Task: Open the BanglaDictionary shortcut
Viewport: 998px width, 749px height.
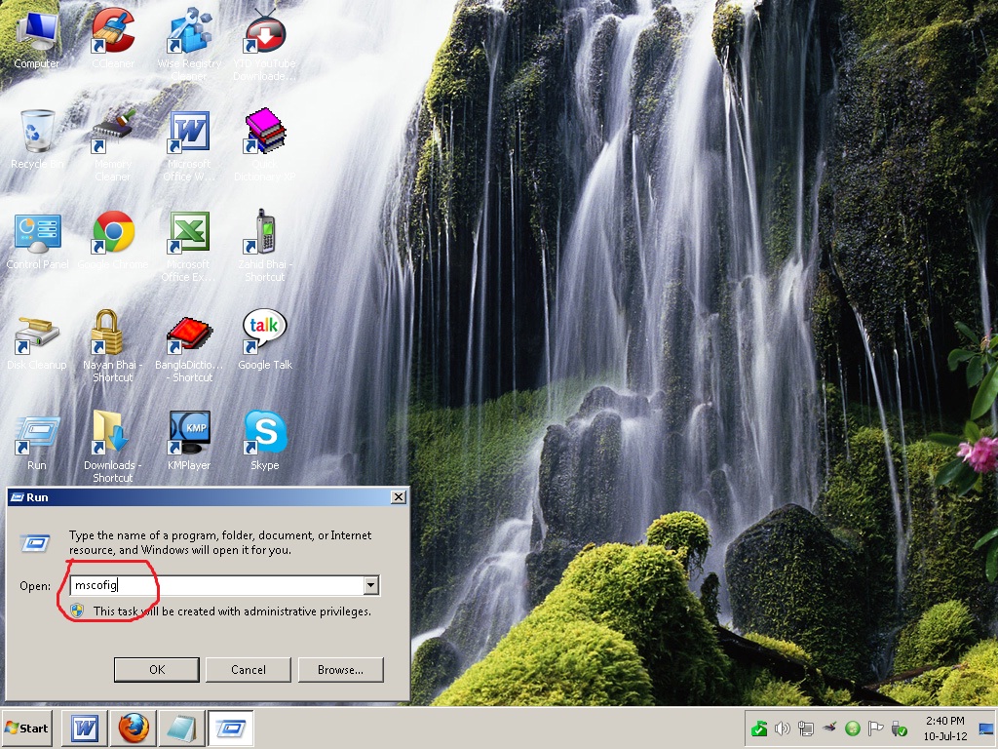Action: tap(188, 332)
